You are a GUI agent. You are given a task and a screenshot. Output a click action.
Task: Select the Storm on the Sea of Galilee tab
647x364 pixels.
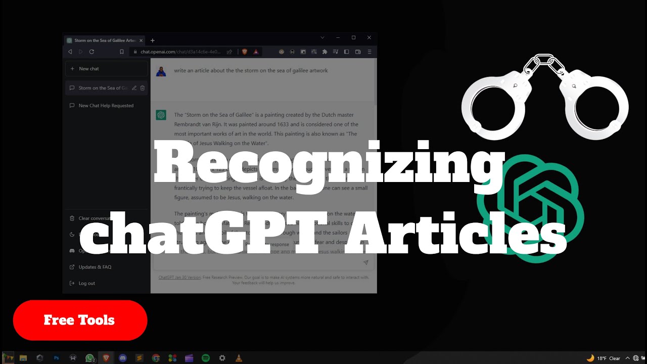[105, 40]
